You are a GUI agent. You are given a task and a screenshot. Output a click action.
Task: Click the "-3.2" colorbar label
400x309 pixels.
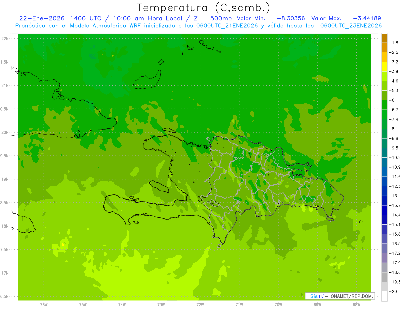394,62
